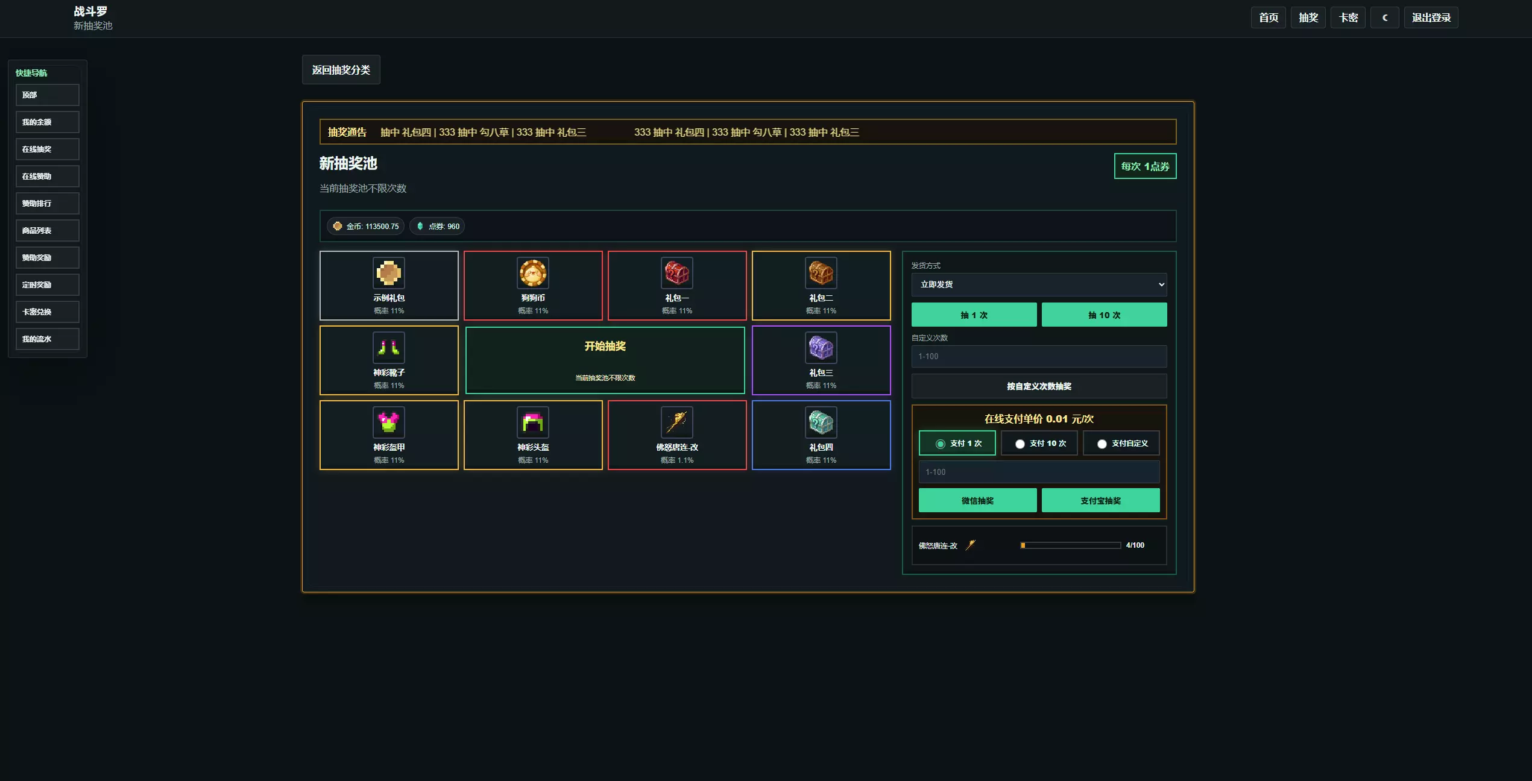Click the red 礼包一 chest icon
The image size is (1532, 781).
click(677, 273)
